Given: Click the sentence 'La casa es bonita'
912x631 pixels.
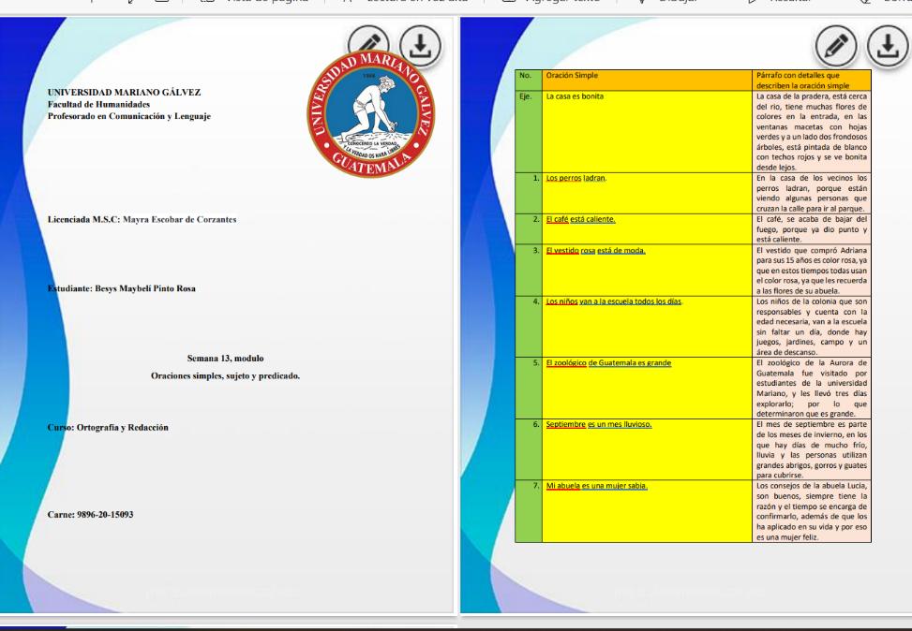Looking at the screenshot, I should click(575, 96).
